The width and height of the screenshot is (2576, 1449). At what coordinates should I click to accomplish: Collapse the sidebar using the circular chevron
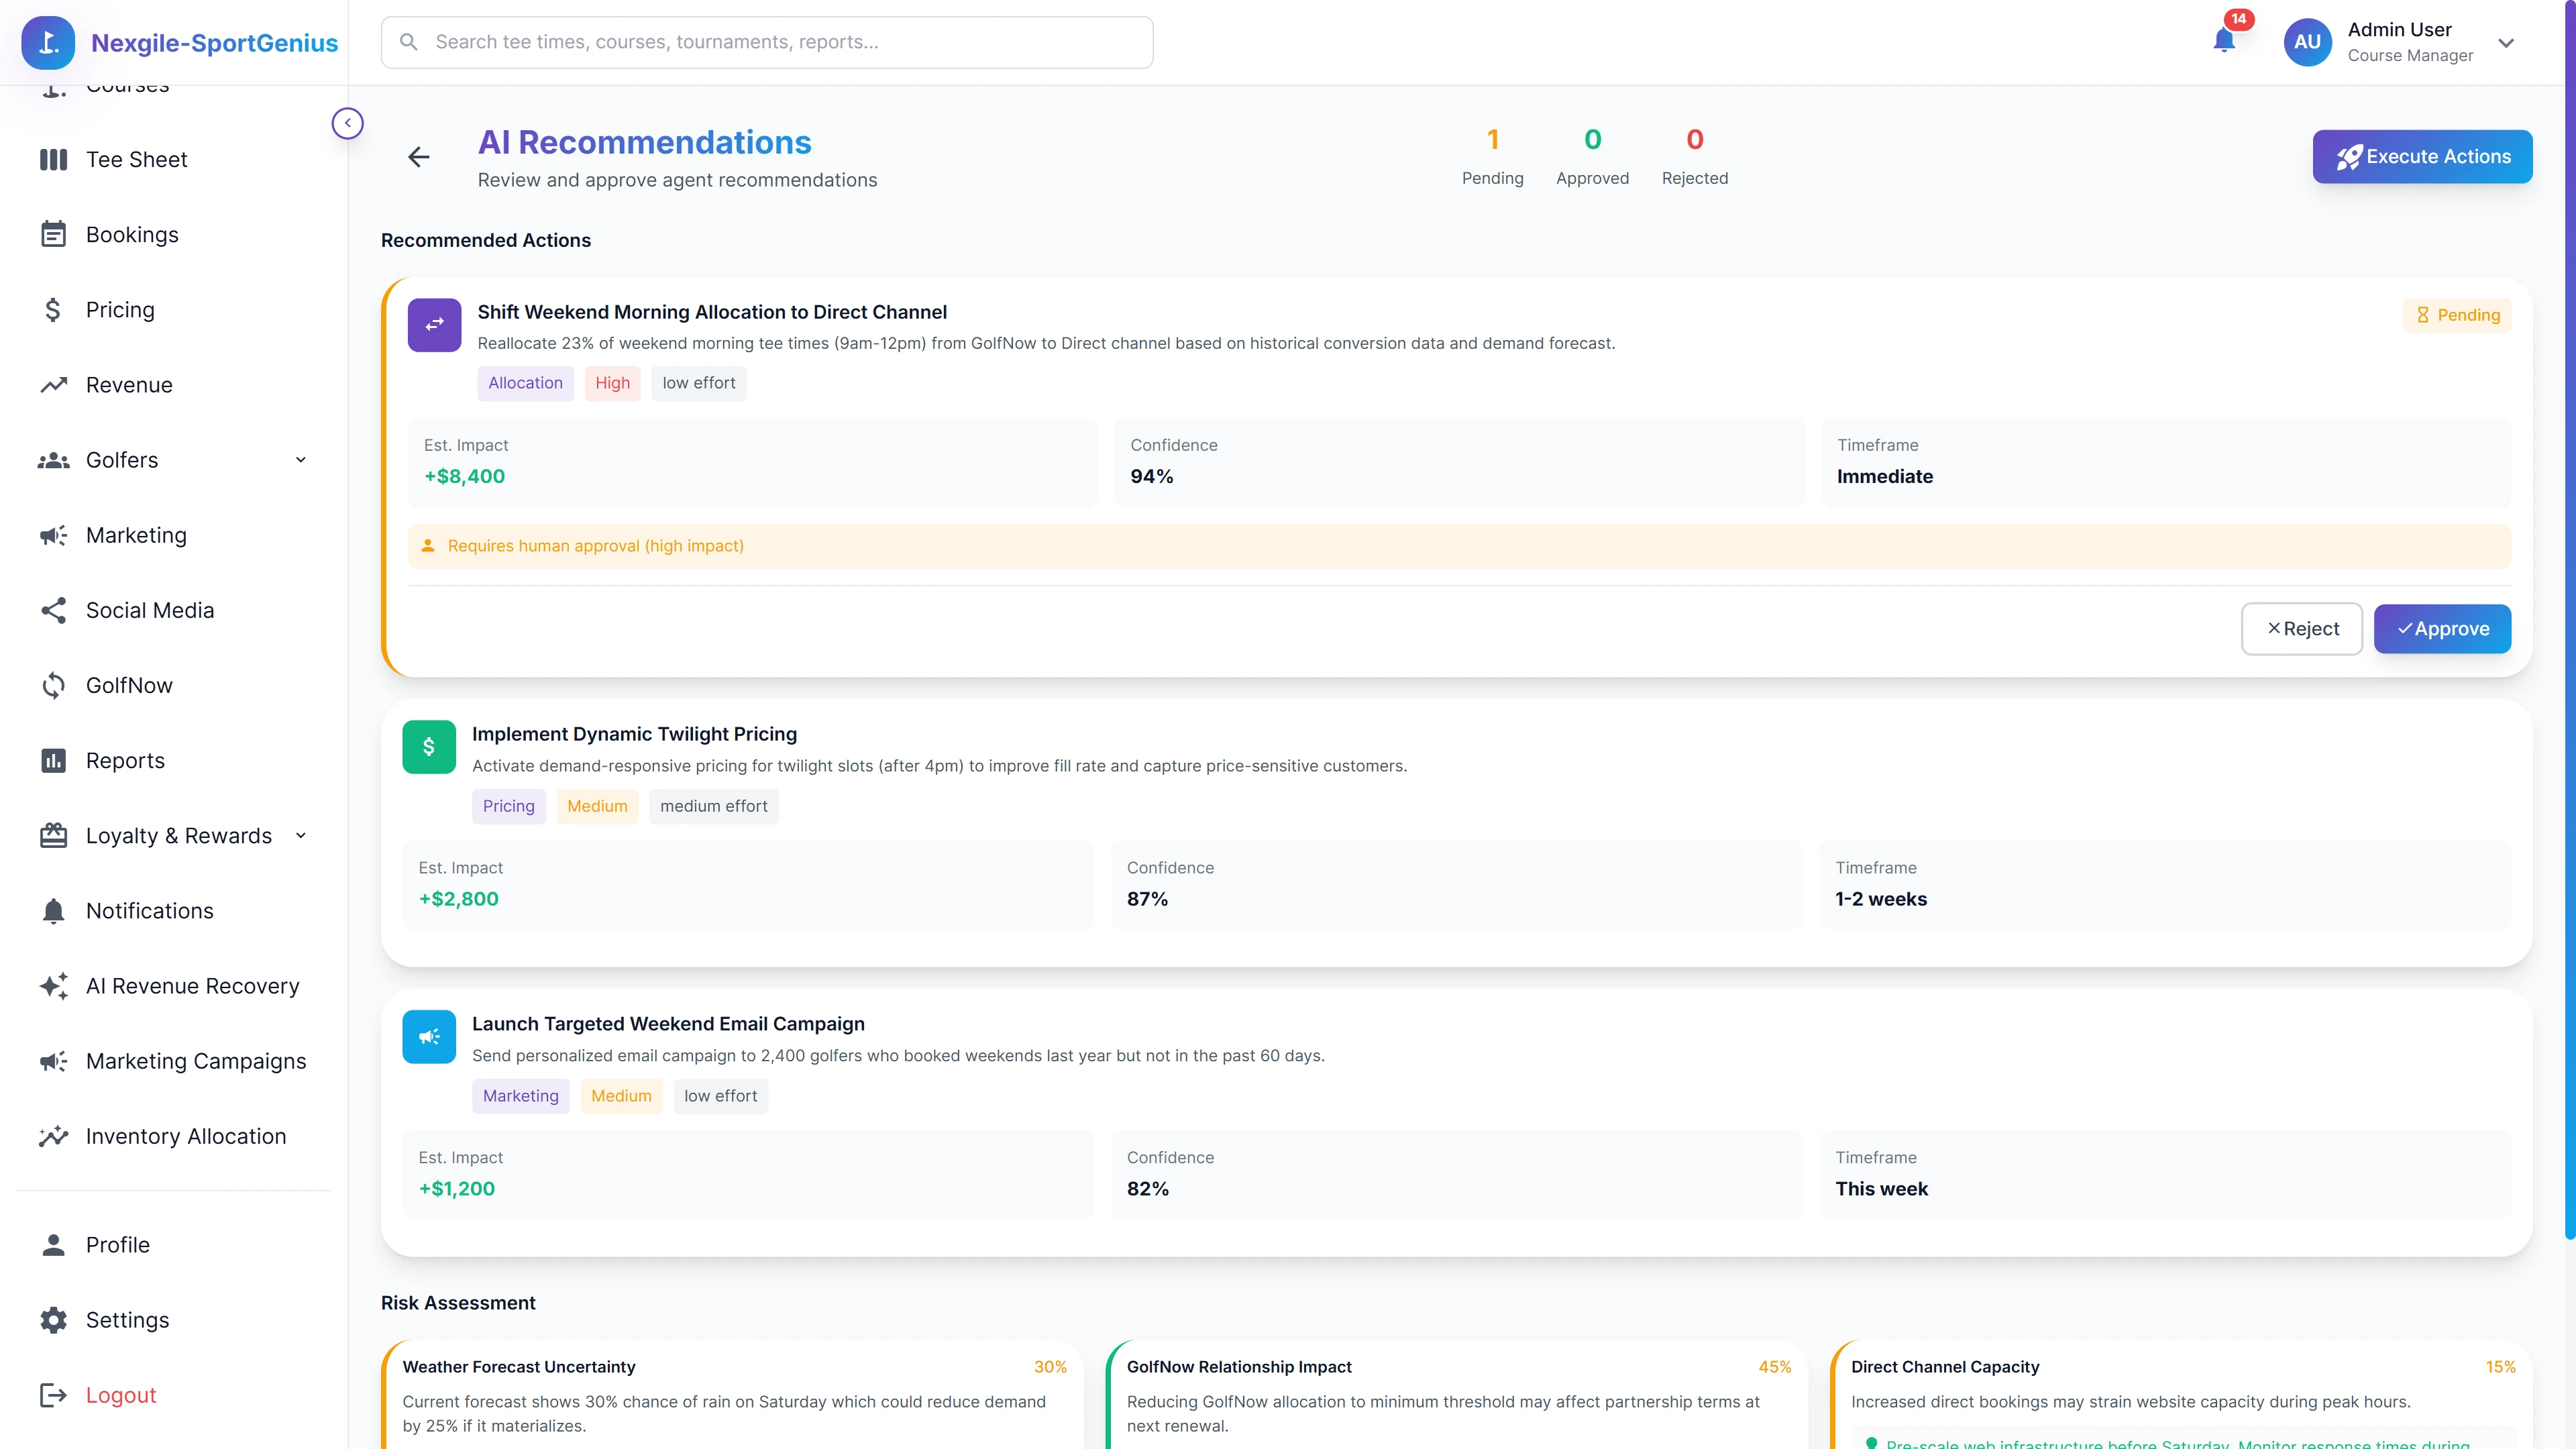347,122
